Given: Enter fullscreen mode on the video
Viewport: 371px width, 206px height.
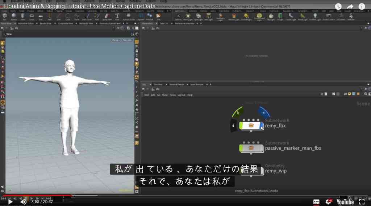Looking at the screenshot, I should click(362, 202).
